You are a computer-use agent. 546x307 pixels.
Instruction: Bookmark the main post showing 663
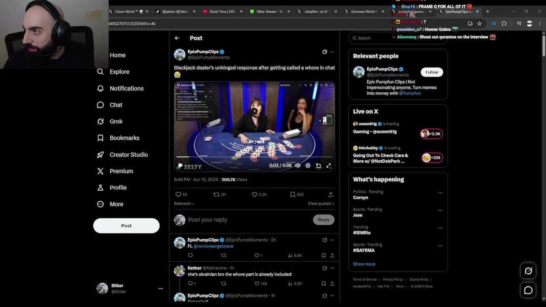coord(296,194)
